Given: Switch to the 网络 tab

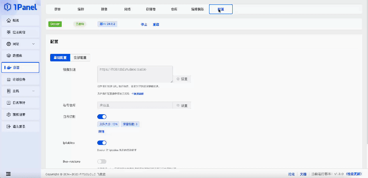Looking at the screenshot, I should [128, 10].
